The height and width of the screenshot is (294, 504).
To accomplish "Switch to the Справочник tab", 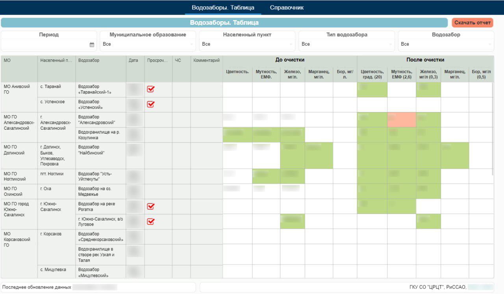I will [287, 7].
